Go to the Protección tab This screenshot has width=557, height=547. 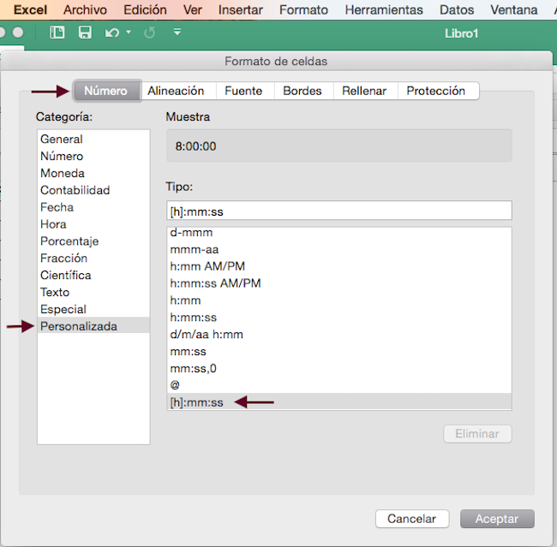[435, 91]
